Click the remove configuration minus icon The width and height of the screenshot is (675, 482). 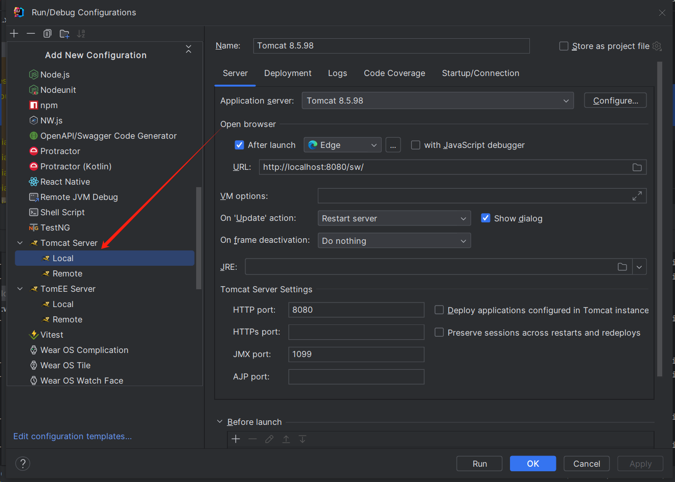(x=31, y=34)
